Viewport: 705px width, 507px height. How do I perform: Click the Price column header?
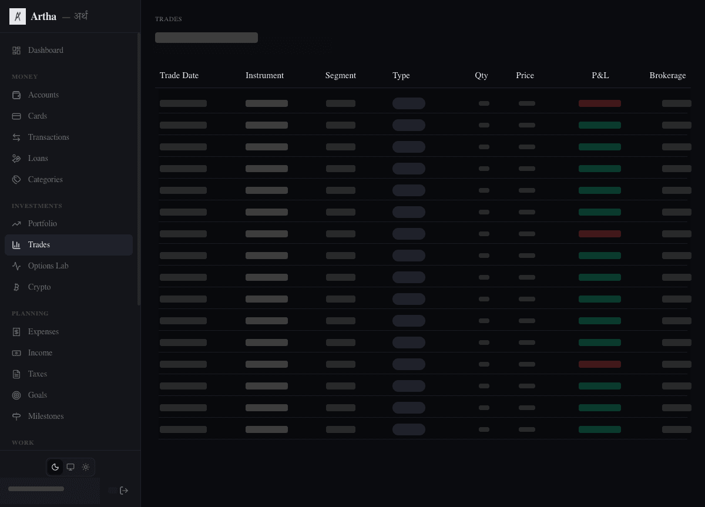[x=525, y=76]
